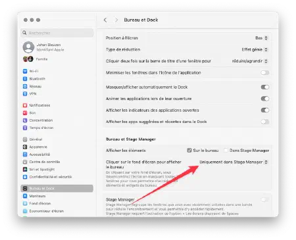Open the Moniteurs display icon
296x240 pixels.
click(x=25, y=196)
